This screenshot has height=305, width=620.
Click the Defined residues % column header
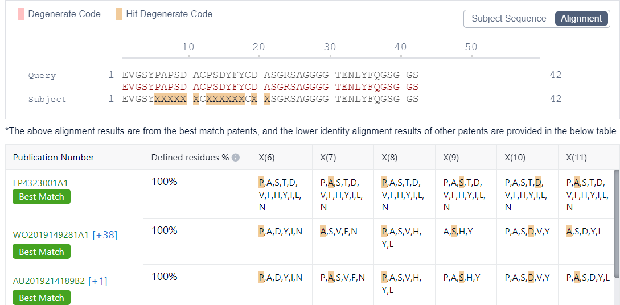(190, 157)
